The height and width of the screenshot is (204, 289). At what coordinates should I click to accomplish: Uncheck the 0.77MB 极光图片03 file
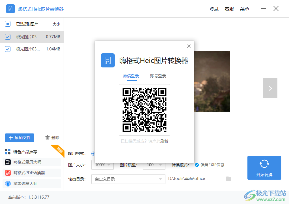tap(7, 37)
